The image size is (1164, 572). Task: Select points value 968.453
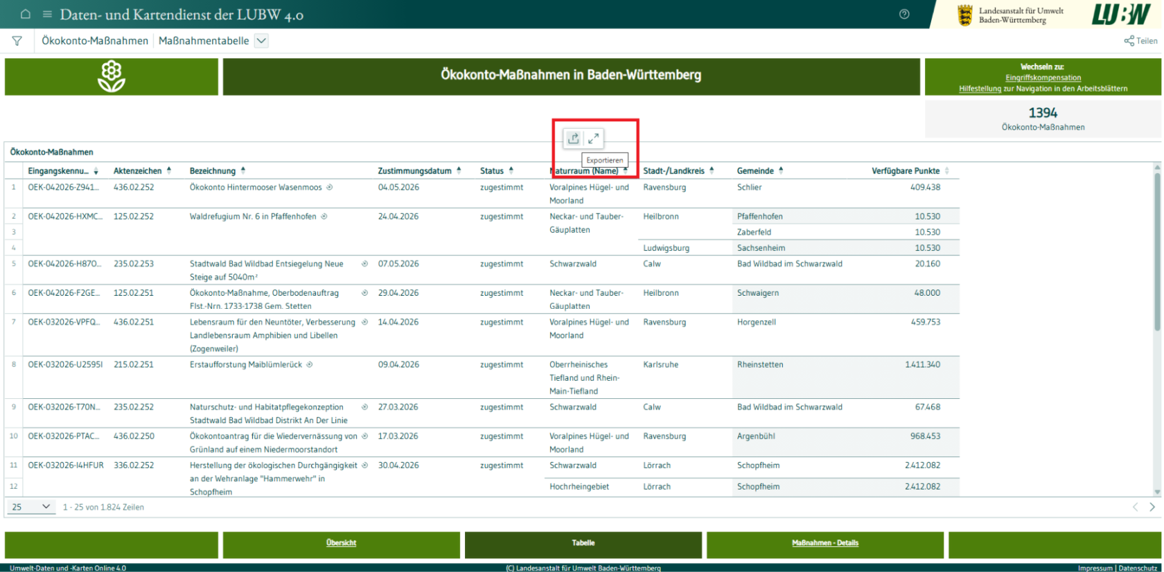coord(926,436)
